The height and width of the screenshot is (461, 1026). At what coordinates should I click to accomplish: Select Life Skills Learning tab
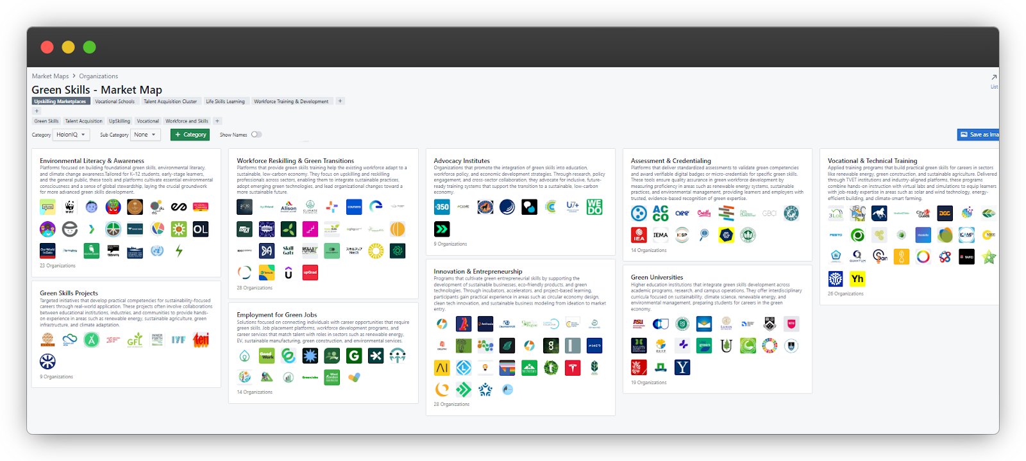pos(225,101)
